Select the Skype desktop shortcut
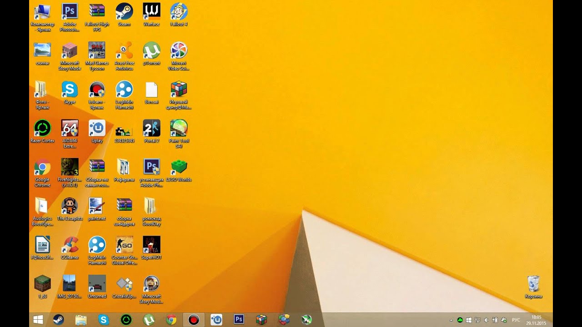582x327 pixels. pyautogui.click(x=70, y=93)
